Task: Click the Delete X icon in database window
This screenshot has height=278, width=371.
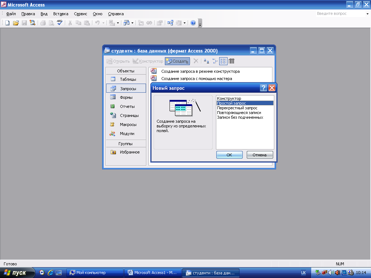Action: point(196,61)
